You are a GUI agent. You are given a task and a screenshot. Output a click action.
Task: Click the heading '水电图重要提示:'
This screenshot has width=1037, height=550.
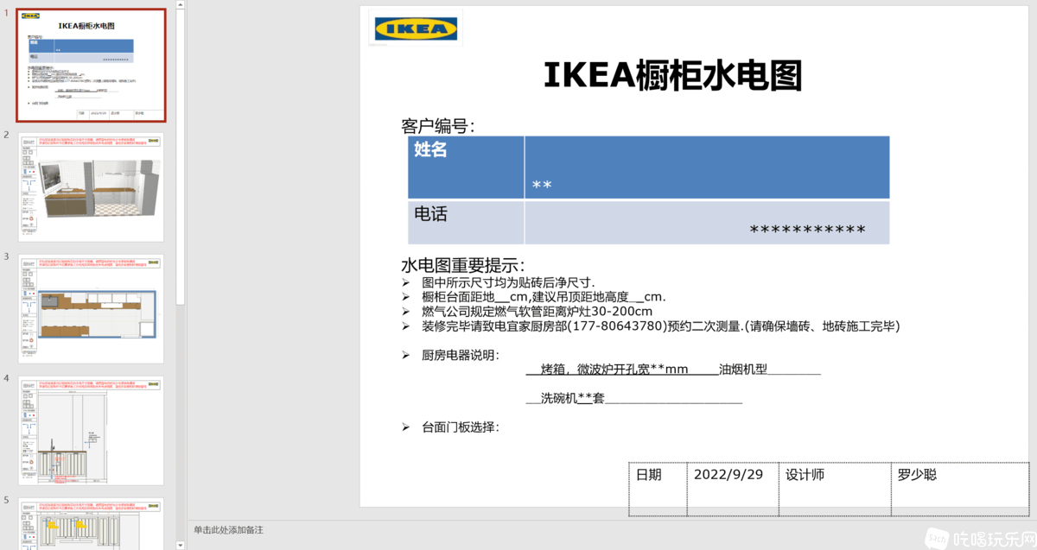463,265
